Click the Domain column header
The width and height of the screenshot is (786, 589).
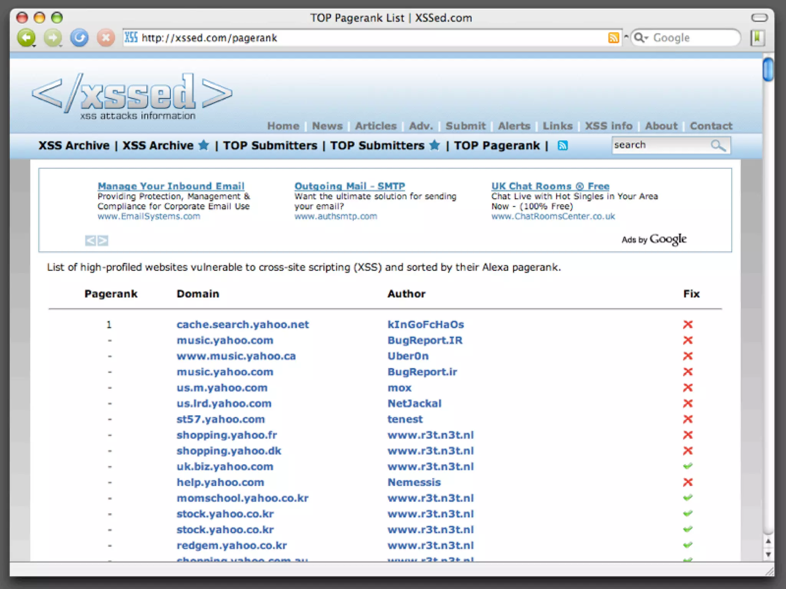click(198, 294)
